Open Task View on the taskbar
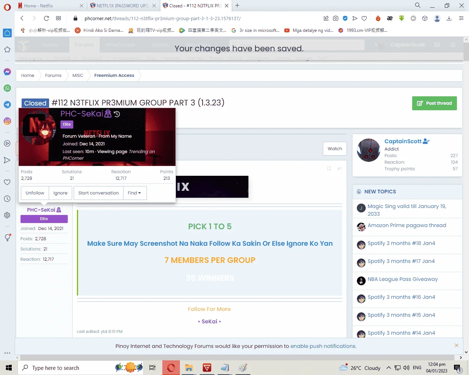The height and width of the screenshot is (375, 469). coord(152,368)
